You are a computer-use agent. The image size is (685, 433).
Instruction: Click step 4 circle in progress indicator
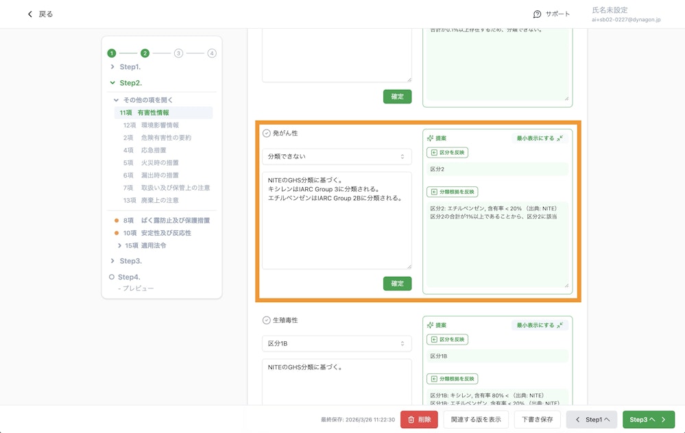(212, 53)
